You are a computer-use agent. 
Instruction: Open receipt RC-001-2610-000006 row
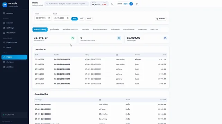(x=101, y=60)
